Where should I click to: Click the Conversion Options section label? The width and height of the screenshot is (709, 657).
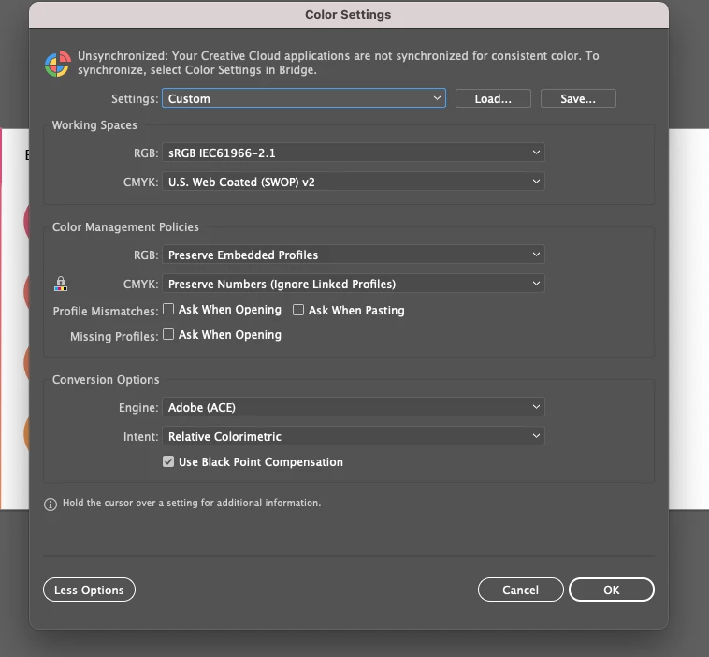[106, 379]
